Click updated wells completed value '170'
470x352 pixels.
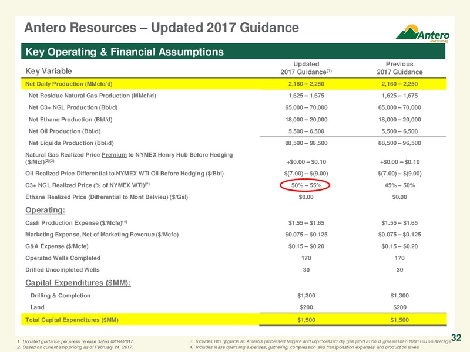click(306, 258)
